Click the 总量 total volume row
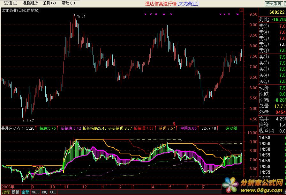 [272, 106]
